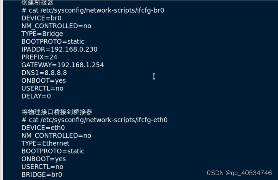Click the cat ifcfg-eth0 command line
278x180 pixels.
tap(94, 120)
